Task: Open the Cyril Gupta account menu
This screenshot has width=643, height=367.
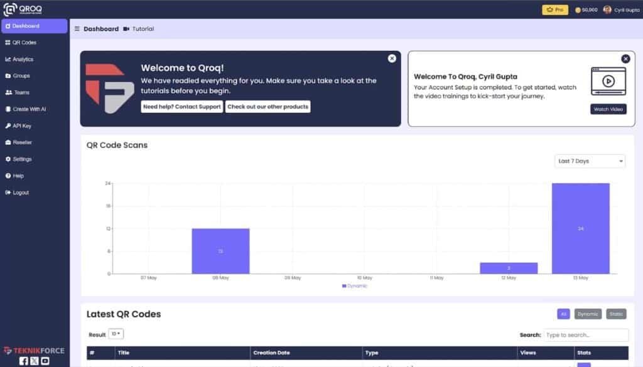Action: pos(626,10)
